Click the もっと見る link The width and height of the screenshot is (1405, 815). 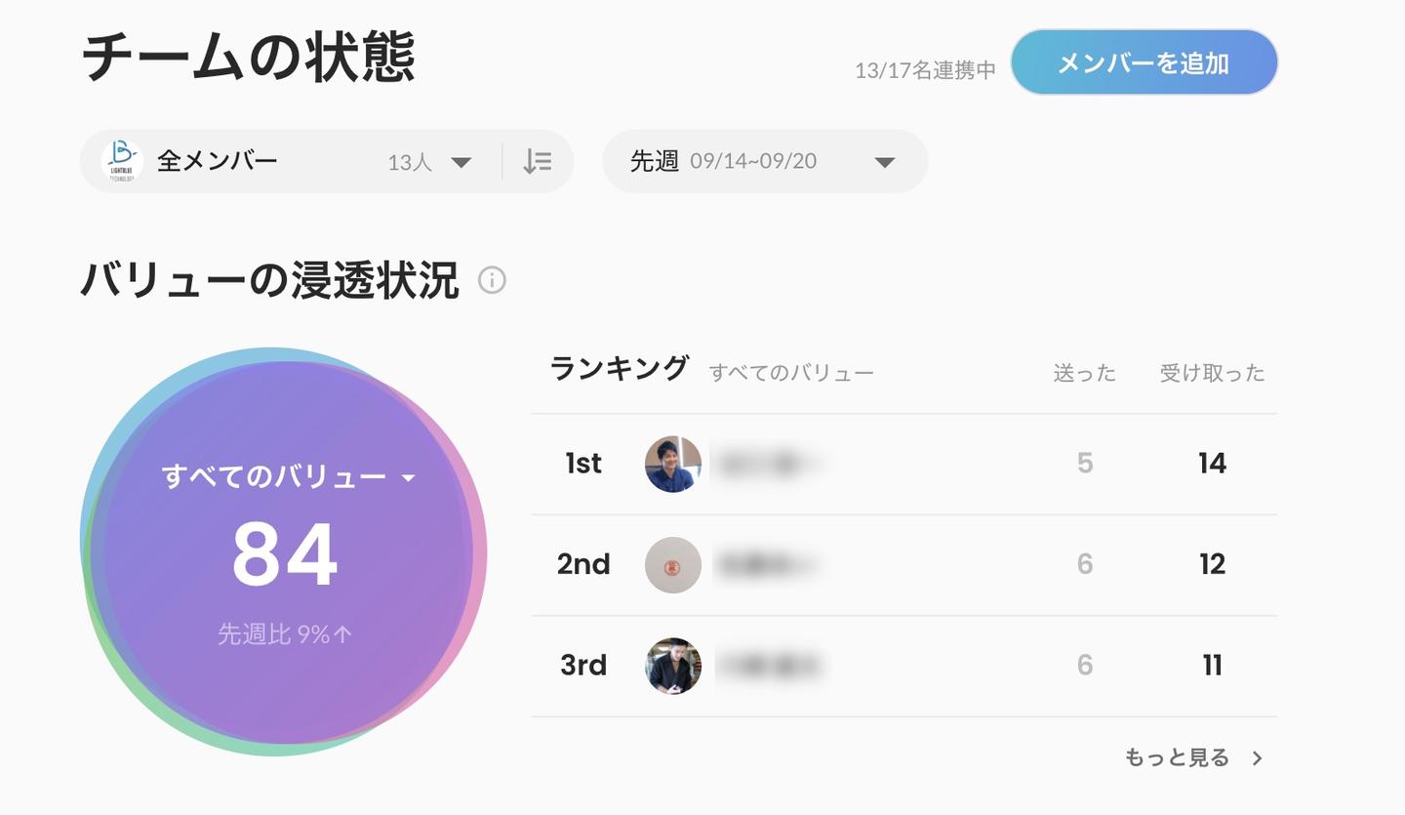click(x=1177, y=757)
